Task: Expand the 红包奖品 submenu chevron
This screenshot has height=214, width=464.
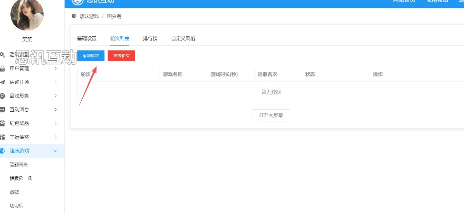Action: click(56, 123)
